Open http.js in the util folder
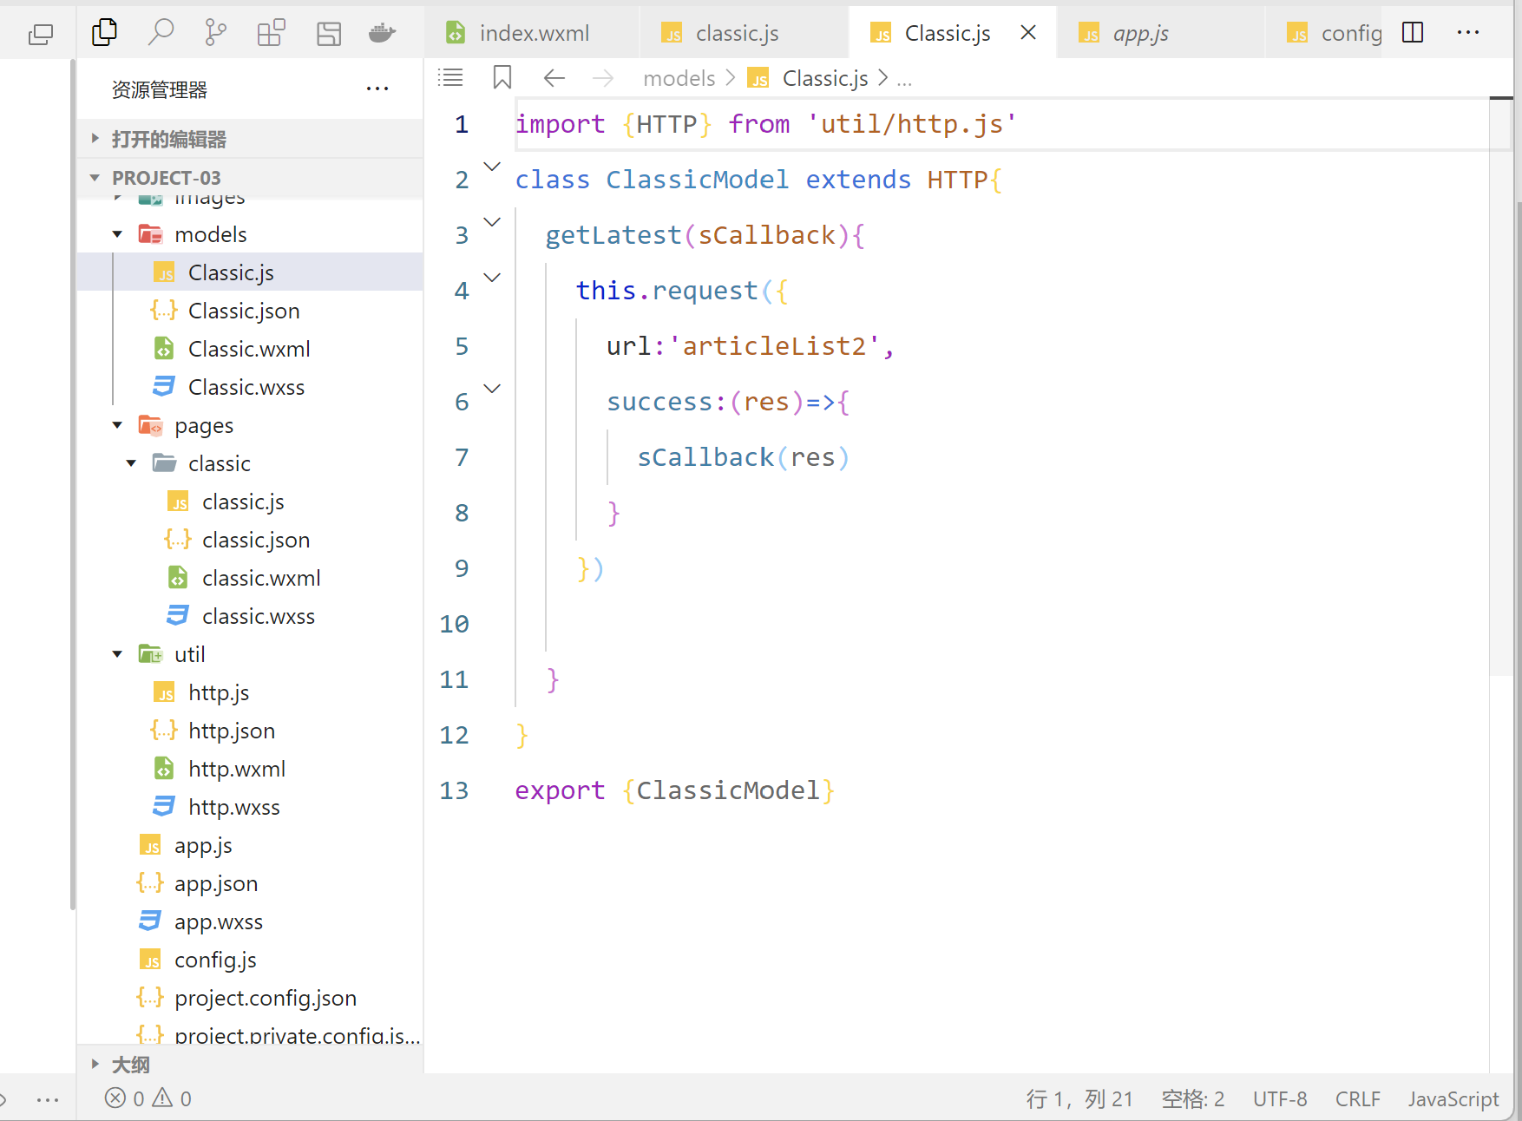 tap(251, 692)
